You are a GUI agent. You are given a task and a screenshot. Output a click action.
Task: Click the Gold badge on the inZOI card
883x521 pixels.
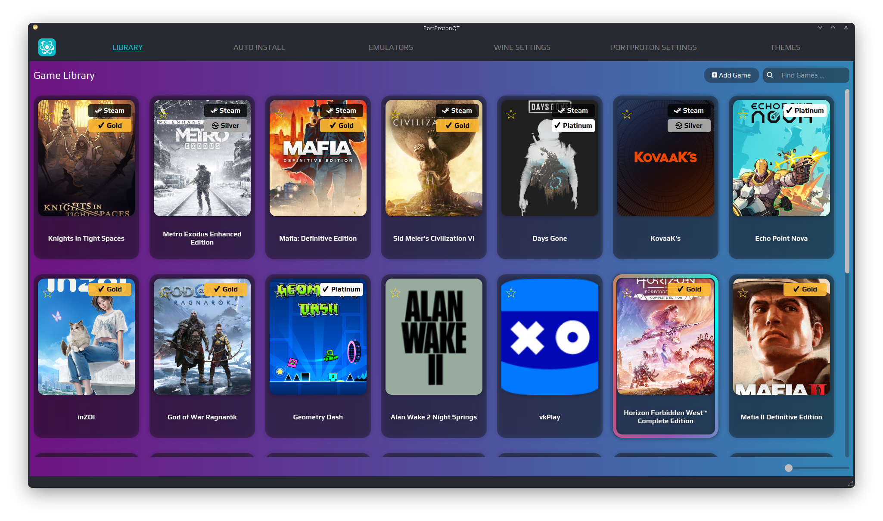tap(110, 289)
